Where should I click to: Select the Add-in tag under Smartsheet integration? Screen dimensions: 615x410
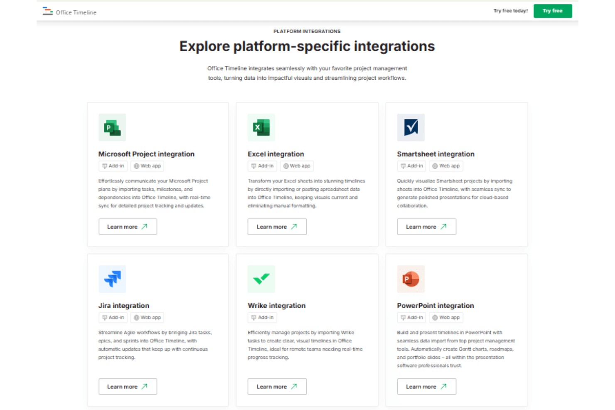pos(411,166)
